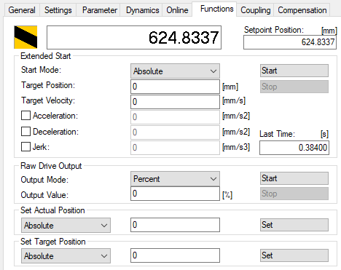Click Stop in Extended Start group
341x270 pixels.
[x=294, y=87]
